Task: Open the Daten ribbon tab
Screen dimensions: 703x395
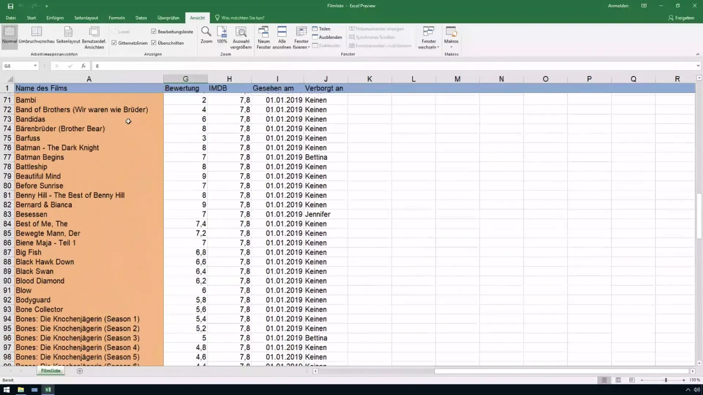Action: click(x=141, y=18)
